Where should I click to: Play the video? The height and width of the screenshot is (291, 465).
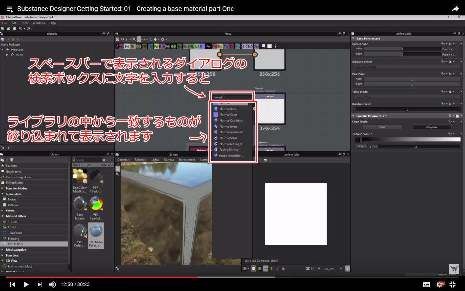pos(26,284)
